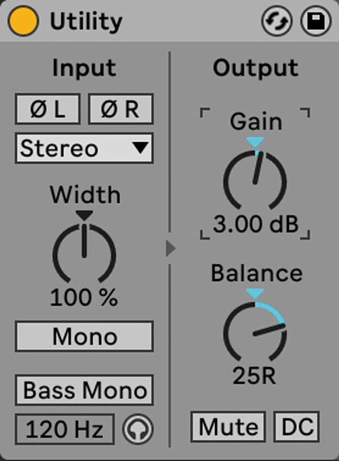Viewport: 339px width, 461px height.
Task: Open the Stereo channel mode dropdown
Action: [x=84, y=148]
